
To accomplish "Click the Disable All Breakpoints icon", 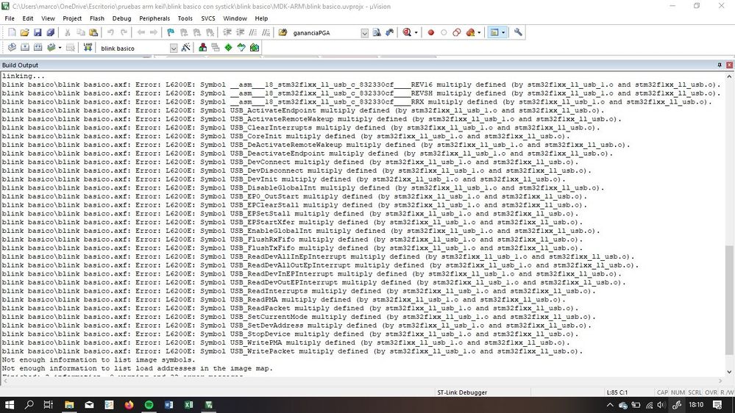I will pyautogui.click(x=457, y=32).
